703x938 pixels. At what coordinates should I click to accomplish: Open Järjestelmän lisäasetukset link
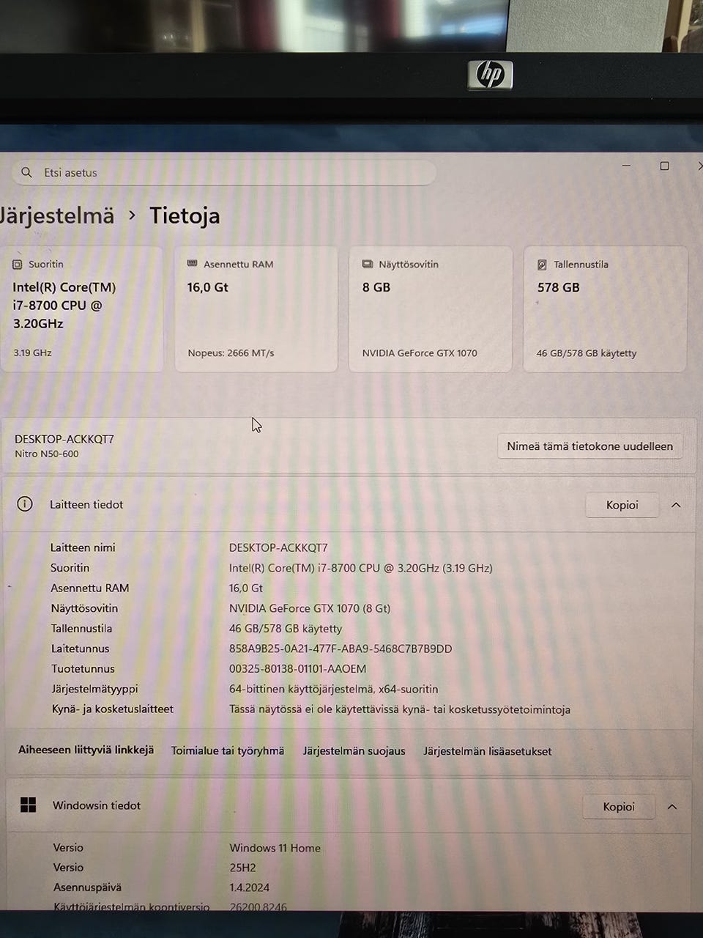[488, 751]
